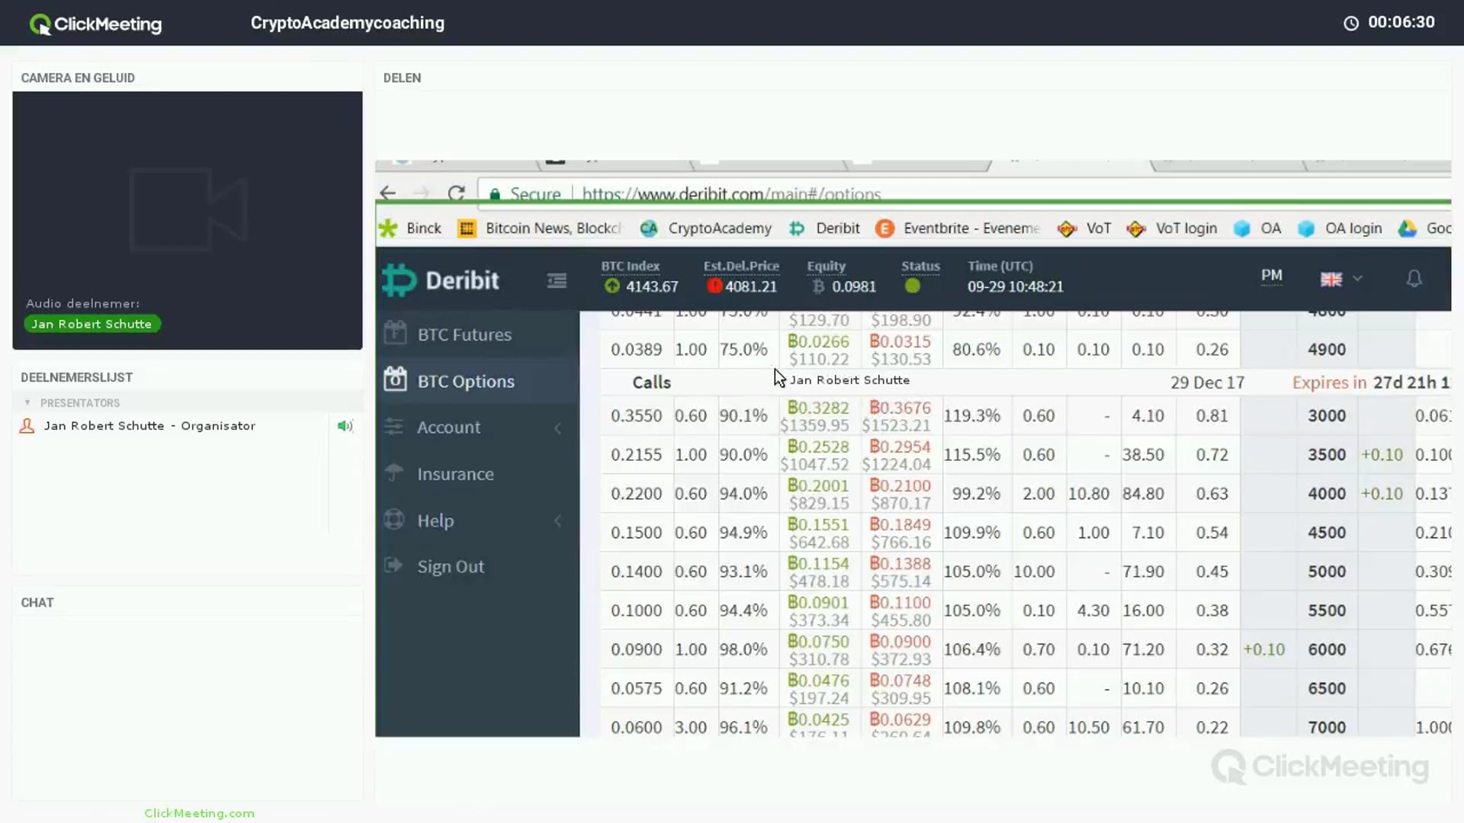Click strike 5000 in the Calls table
This screenshot has height=823, width=1464.
coord(1327,572)
